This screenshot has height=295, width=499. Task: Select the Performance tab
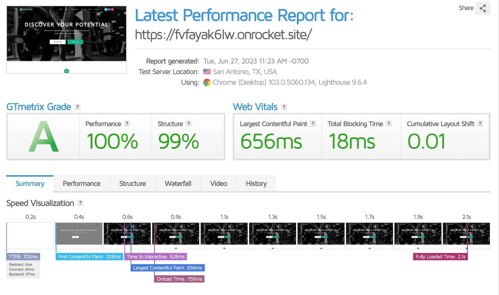coord(82,183)
